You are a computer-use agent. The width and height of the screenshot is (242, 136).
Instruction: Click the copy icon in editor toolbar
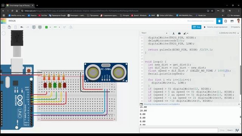pos(4,27)
